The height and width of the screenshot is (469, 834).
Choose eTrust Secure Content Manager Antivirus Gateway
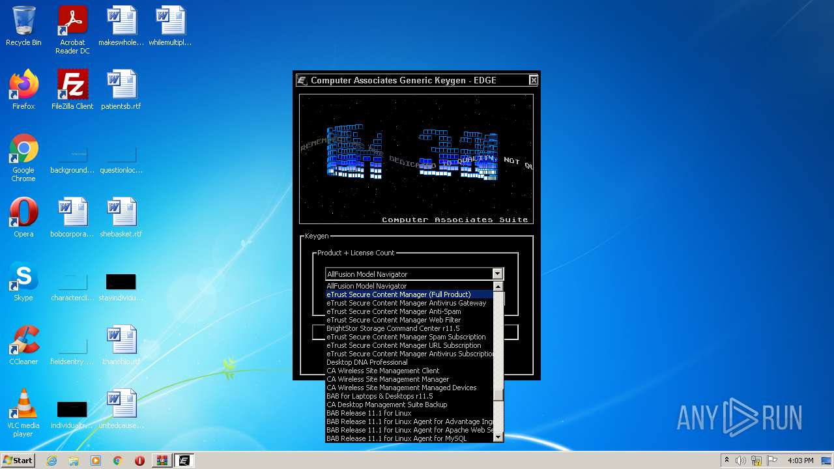pyautogui.click(x=409, y=303)
